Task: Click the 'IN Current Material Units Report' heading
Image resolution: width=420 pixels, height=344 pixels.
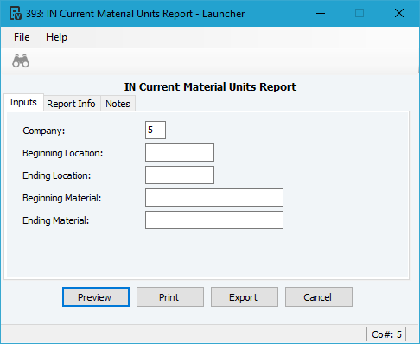Action: [210, 87]
